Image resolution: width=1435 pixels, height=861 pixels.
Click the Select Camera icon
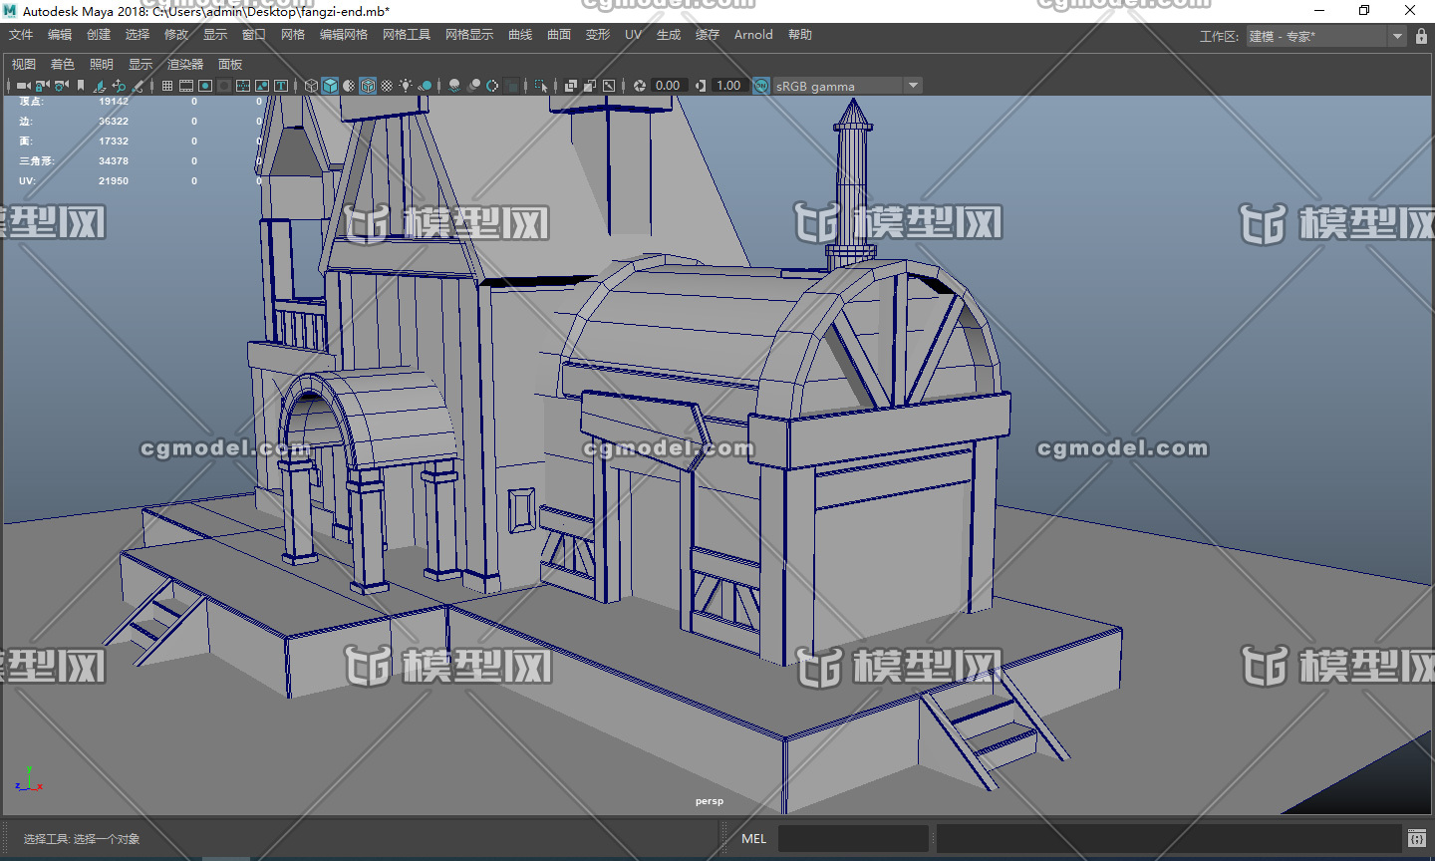(23, 86)
